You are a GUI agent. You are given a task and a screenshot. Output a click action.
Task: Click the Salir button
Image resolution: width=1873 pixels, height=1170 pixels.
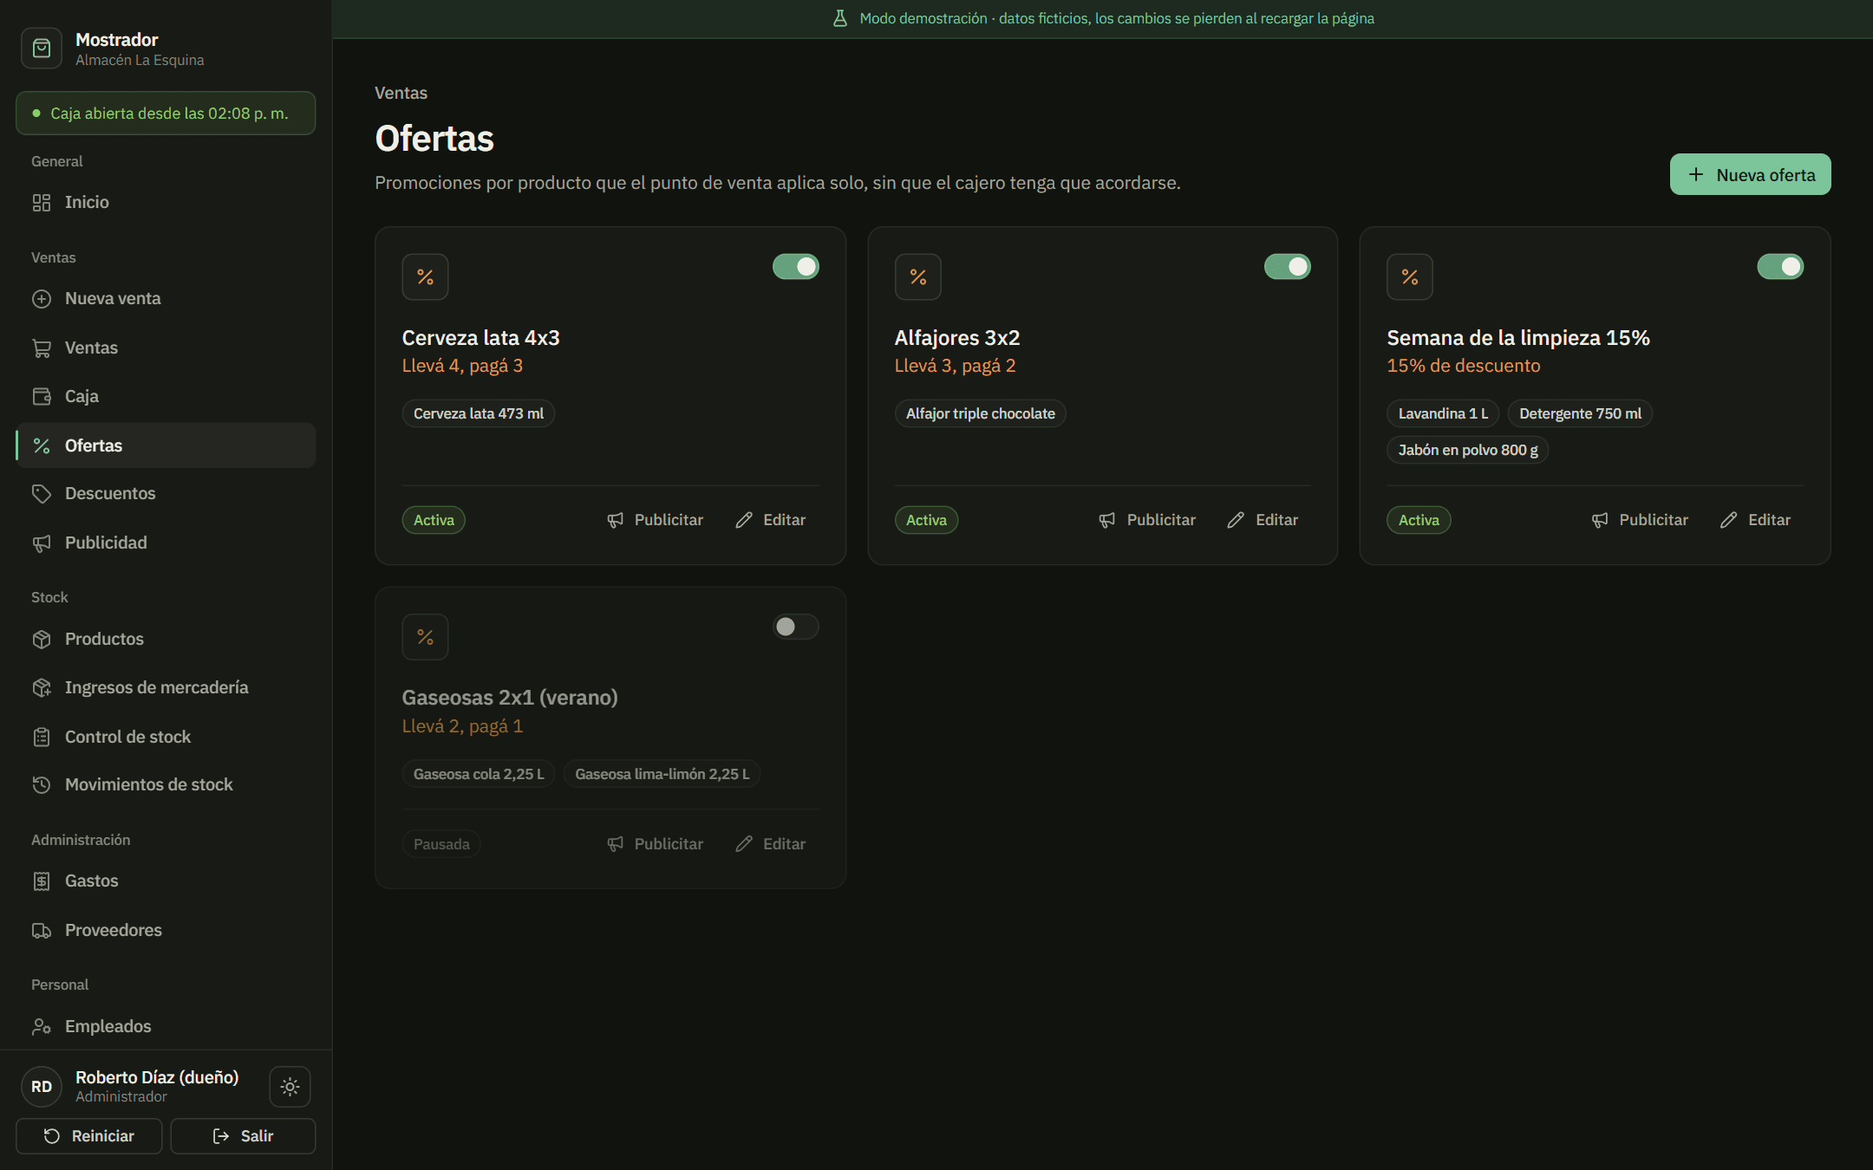pos(243,1136)
